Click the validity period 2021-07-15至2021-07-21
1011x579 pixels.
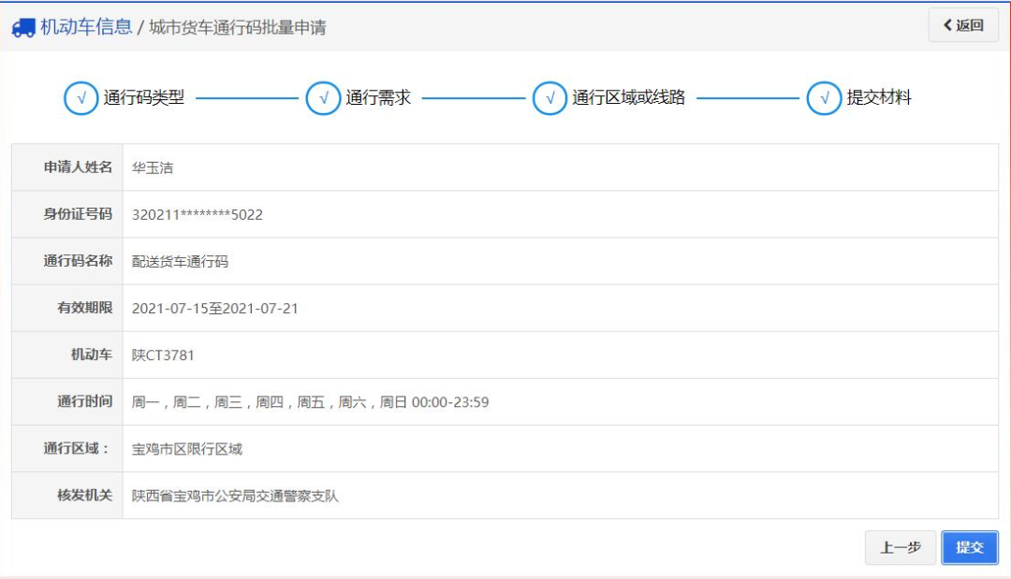pos(215,308)
